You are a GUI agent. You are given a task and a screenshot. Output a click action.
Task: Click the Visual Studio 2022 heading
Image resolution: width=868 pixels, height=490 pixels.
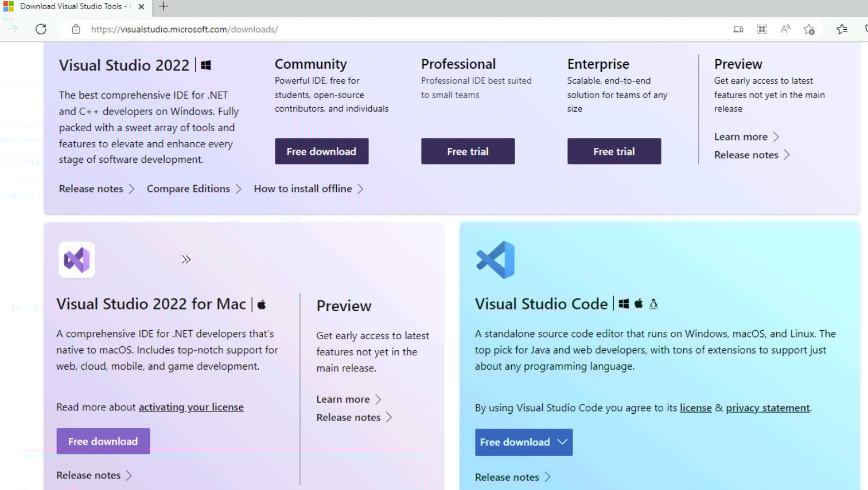point(124,65)
